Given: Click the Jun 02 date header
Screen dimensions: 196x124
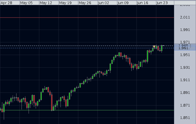Looking at the screenshot, I should click(x=107, y=3).
